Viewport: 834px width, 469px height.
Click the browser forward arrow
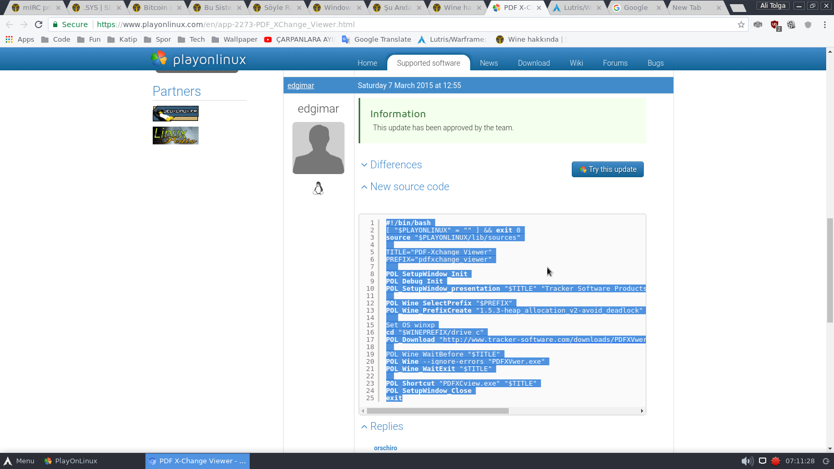(x=24, y=24)
